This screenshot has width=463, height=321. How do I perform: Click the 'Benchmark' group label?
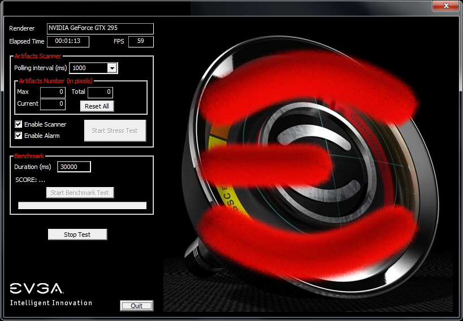[29, 156]
